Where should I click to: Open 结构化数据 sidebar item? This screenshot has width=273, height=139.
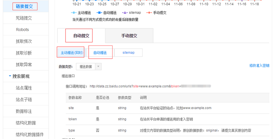click(x=26, y=123)
